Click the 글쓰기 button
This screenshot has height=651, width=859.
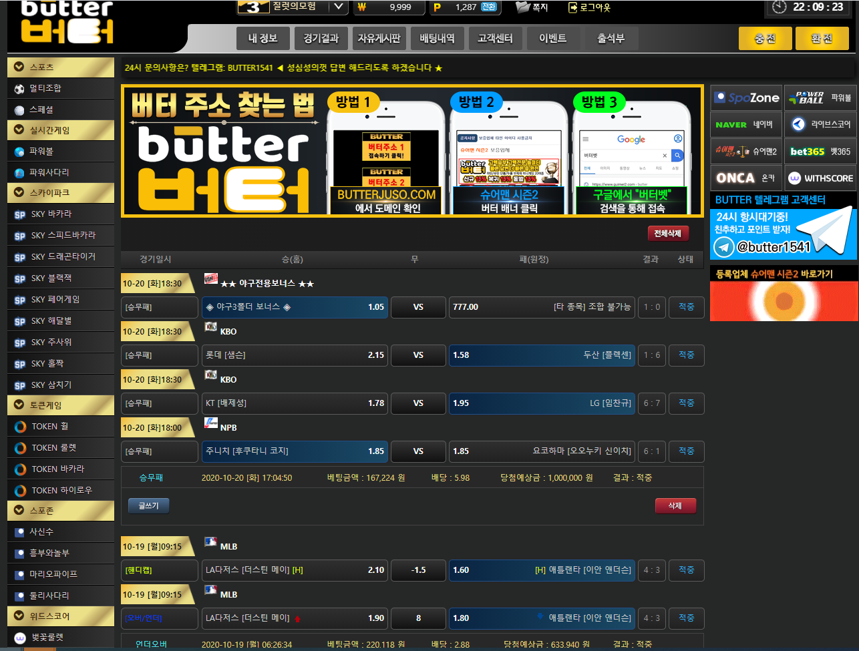coord(148,506)
